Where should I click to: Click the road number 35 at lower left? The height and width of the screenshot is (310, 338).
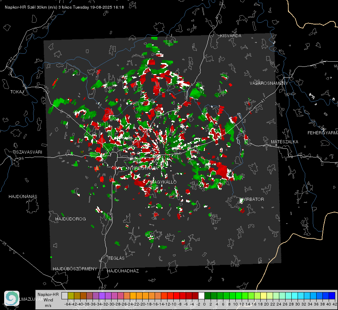pos(4,243)
